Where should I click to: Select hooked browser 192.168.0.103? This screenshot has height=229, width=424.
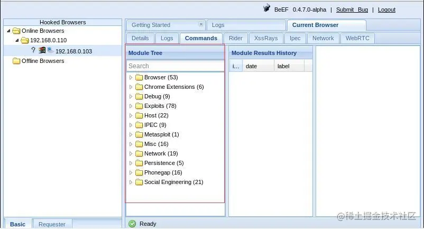[x=63, y=51]
